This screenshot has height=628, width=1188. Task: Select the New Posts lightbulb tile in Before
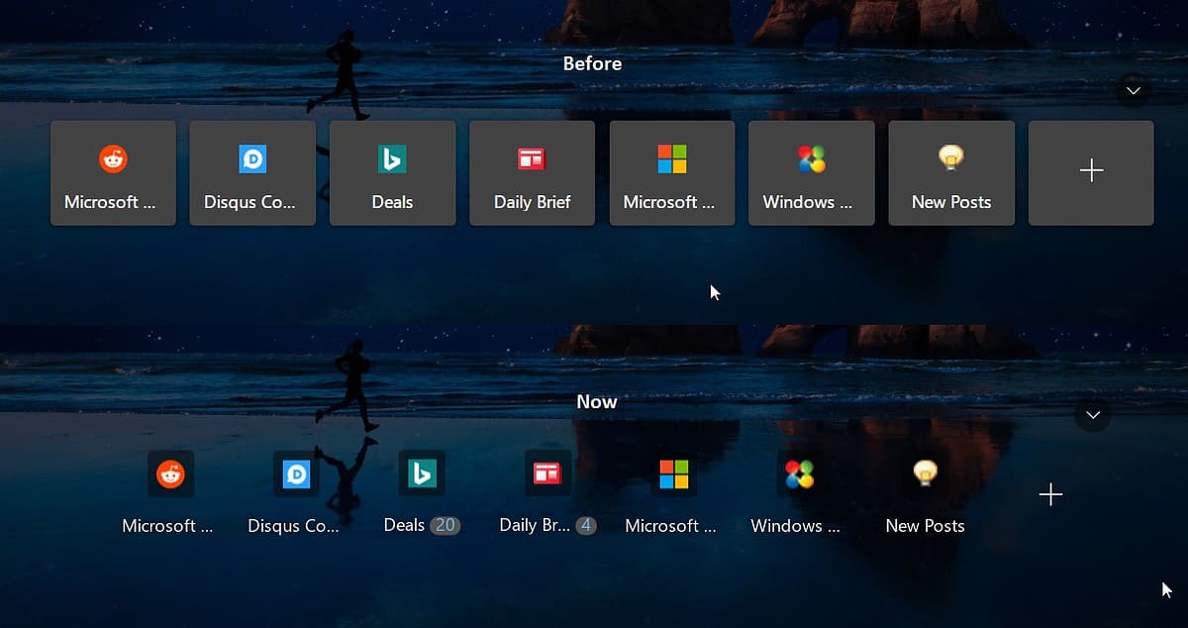950,172
